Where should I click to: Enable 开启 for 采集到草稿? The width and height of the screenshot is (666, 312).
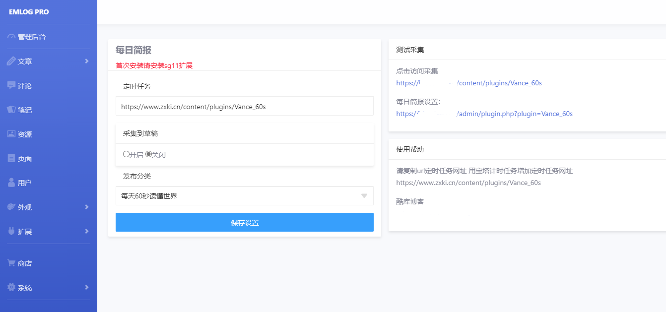(126, 154)
